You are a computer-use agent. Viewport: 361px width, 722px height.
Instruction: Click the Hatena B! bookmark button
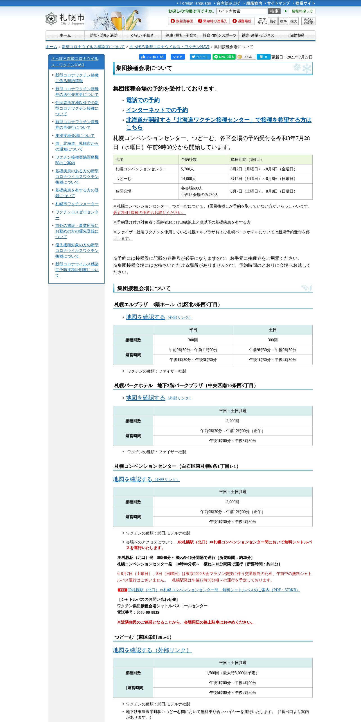click(x=263, y=57)
